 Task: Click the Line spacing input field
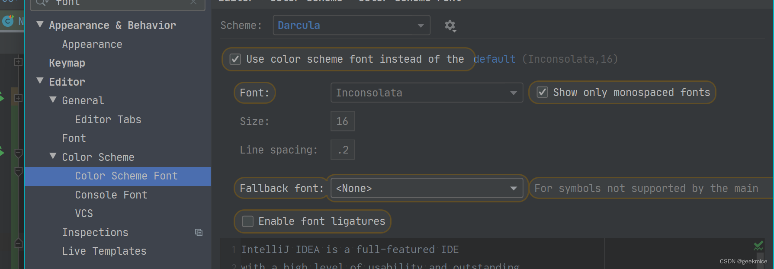tap(342, 150)
